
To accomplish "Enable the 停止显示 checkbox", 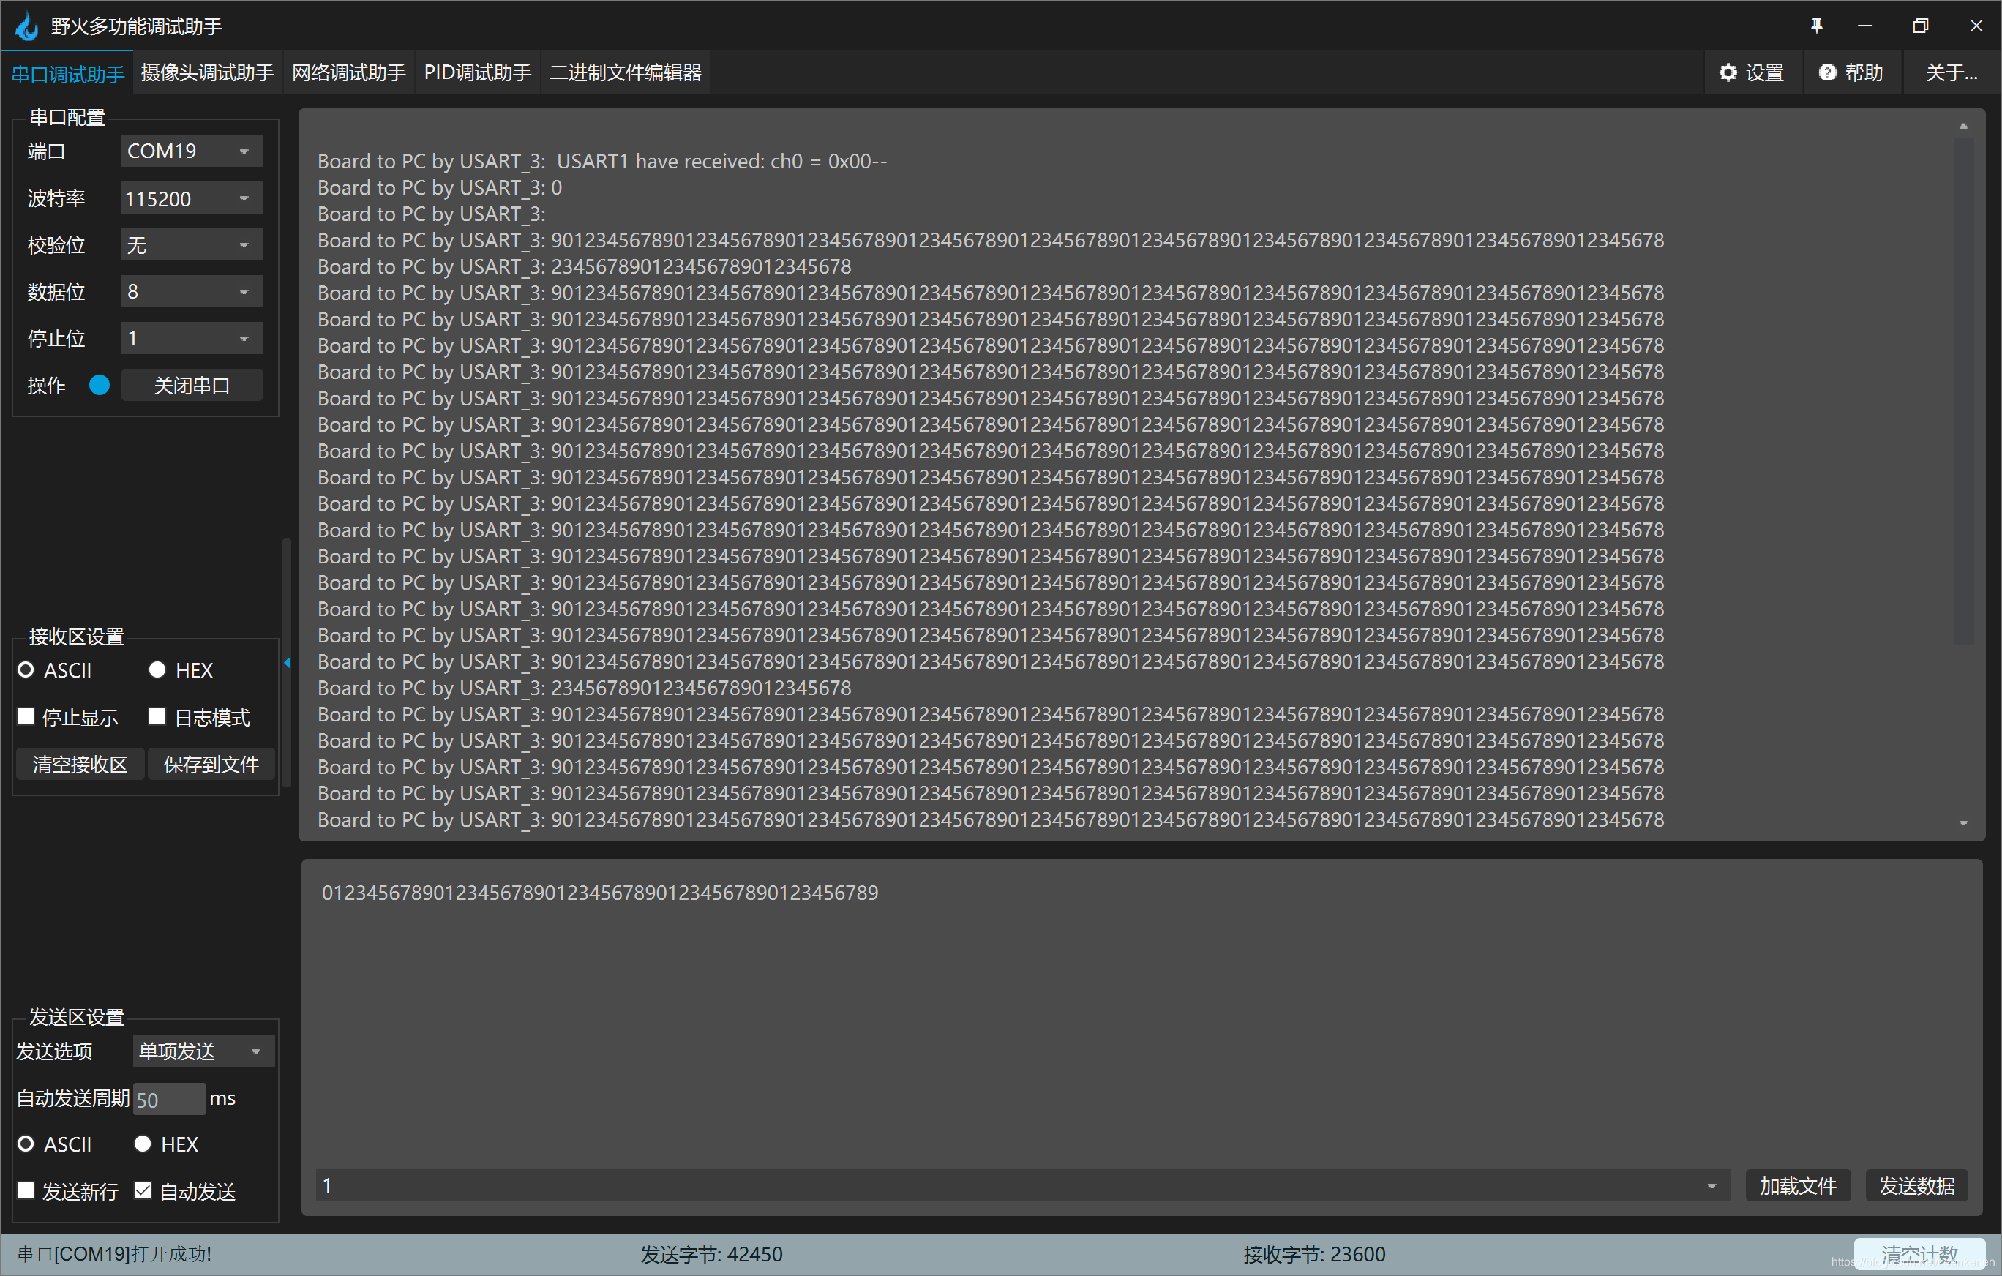I will [x=26, y=716].
